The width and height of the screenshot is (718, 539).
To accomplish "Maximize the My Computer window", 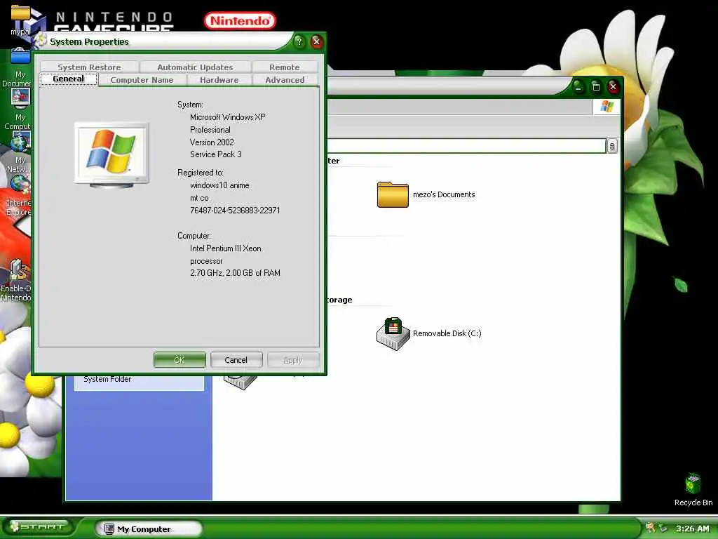I will click(x=596, y=86).
